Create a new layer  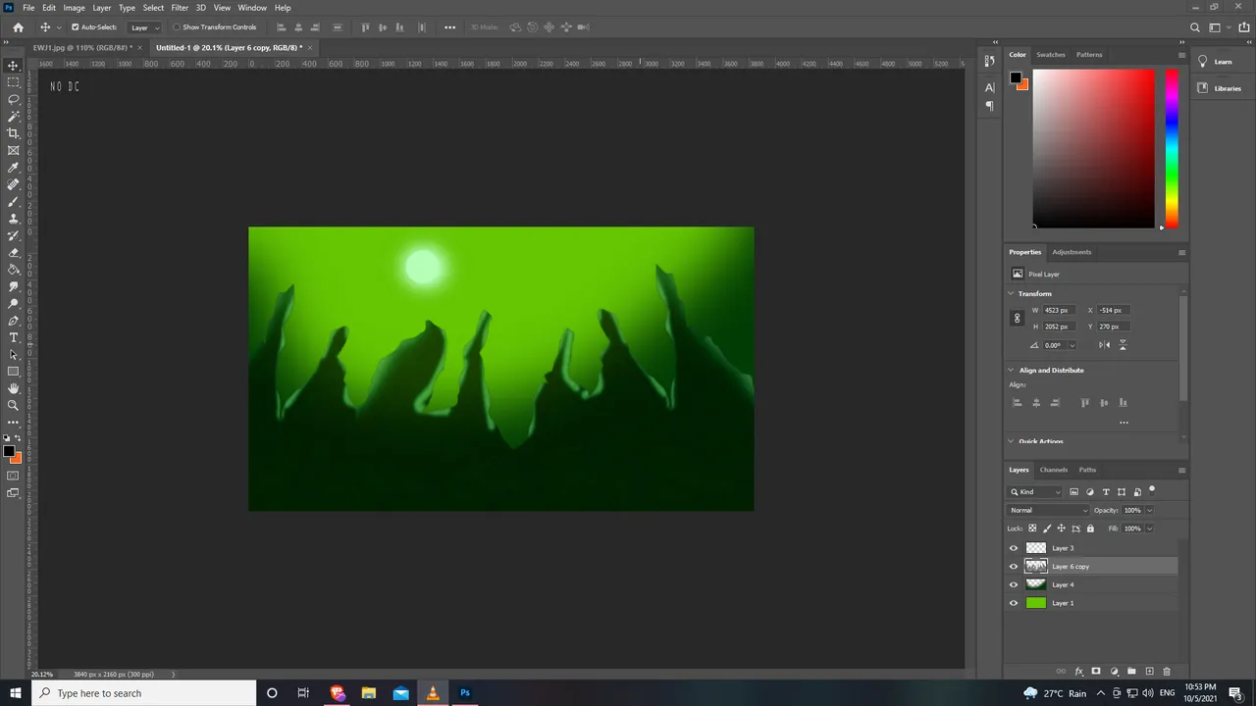[x=1149, y=672]
